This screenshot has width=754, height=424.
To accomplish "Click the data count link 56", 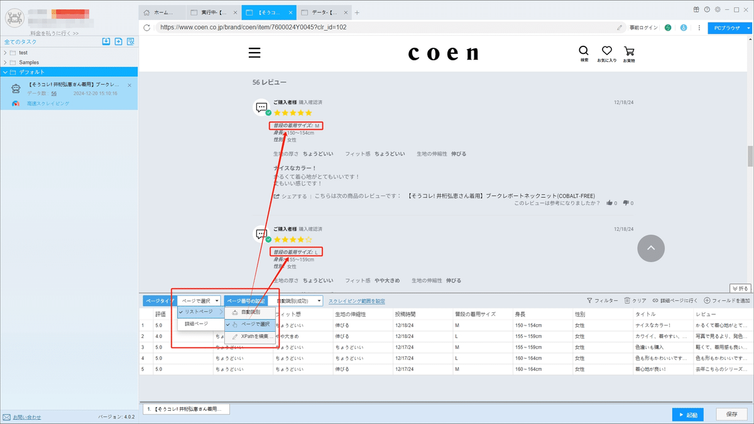I will point(54,93).
